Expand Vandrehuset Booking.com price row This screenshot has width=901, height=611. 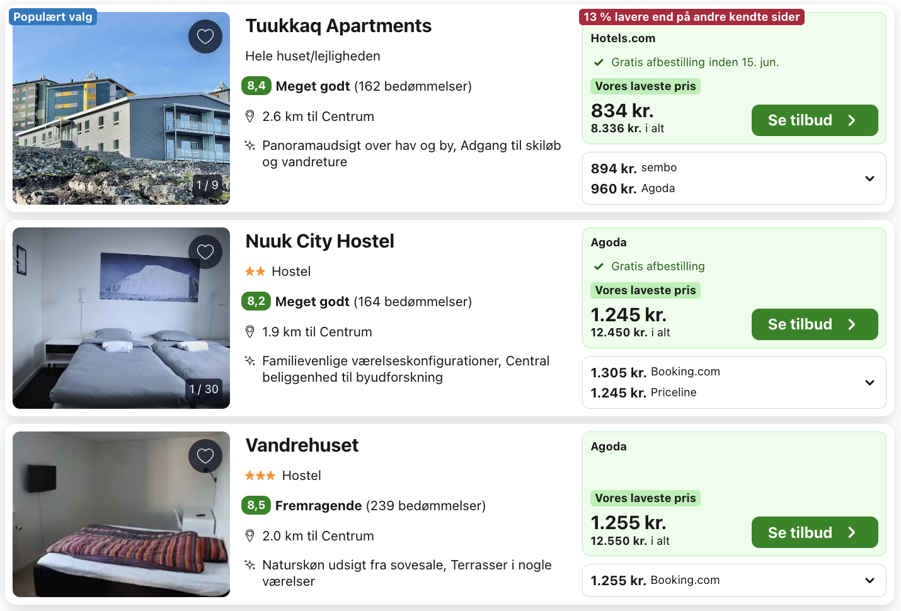869,580
